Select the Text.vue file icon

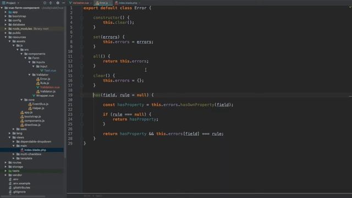click(42, 70)
